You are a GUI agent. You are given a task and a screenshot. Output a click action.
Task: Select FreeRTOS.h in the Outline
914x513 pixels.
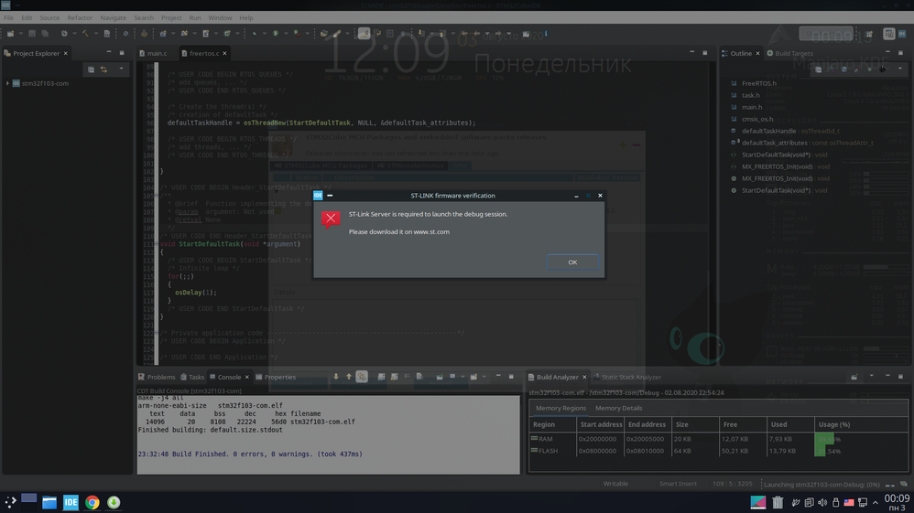click(758, 83)
